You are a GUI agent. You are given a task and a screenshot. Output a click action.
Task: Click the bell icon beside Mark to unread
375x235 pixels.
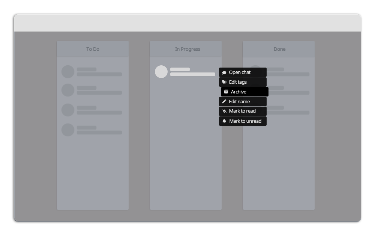(x=224, y=121)
